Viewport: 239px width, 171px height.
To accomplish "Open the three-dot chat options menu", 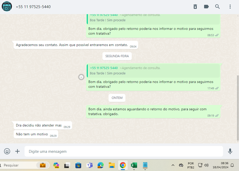I will pos(230,7).
